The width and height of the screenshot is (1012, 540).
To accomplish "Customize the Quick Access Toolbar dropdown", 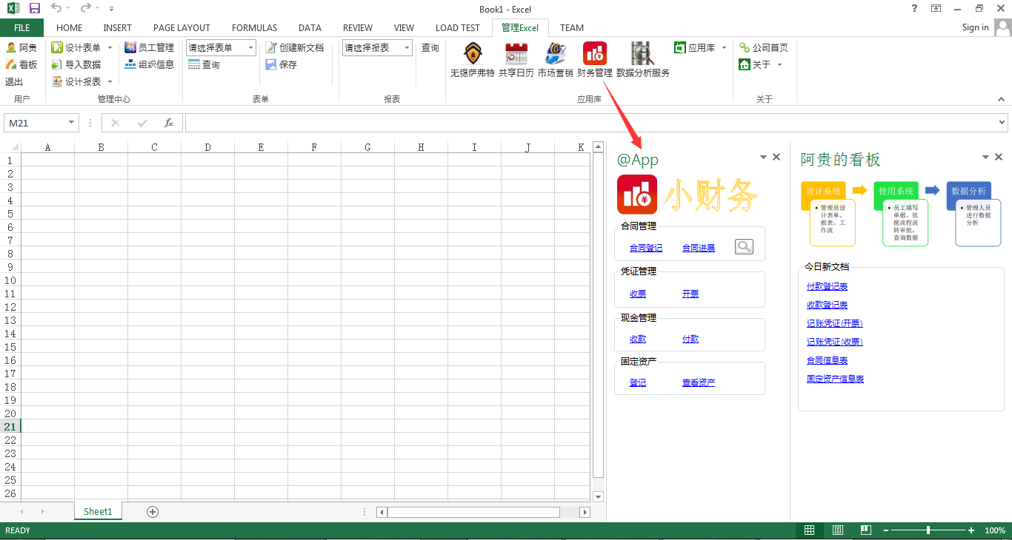I will coord(111,9).
